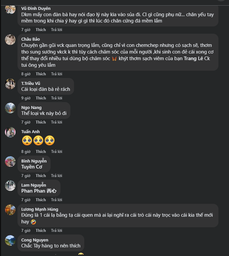Click Ngo Nang's avatar image
The image size is (229, 256).
click(x=10, y=108)
